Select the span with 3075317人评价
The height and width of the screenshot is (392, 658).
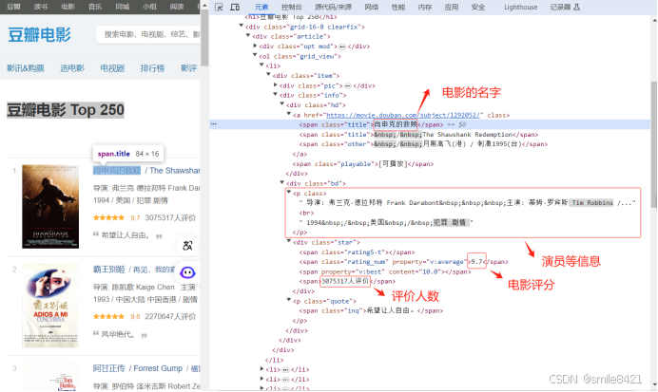pos(347,282)
